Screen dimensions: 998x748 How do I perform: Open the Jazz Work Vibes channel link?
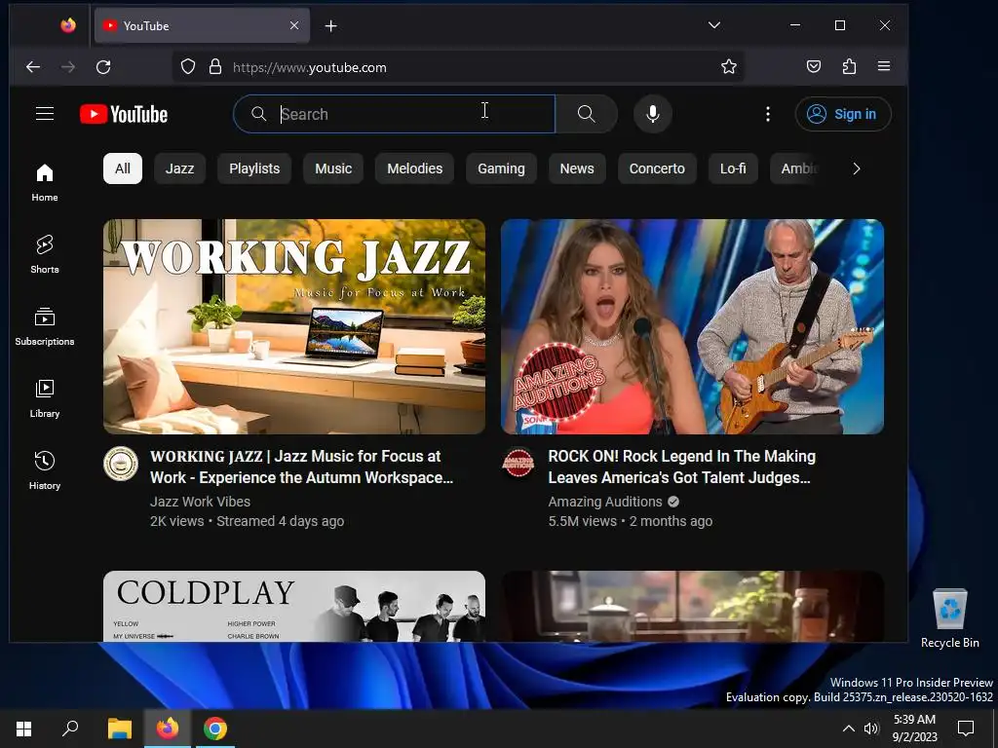click(200, 502)
